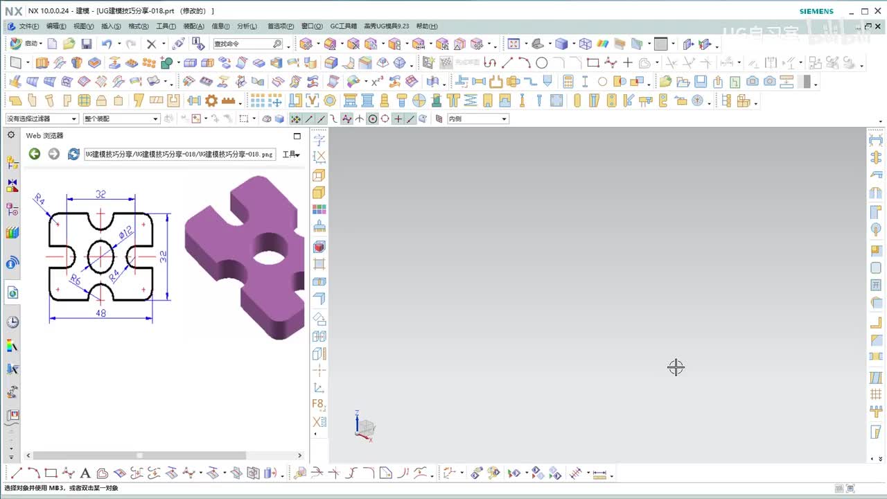Select the Extrude feature icon
The height and width of the screenshot is (499, 887).
coord(42,63)
